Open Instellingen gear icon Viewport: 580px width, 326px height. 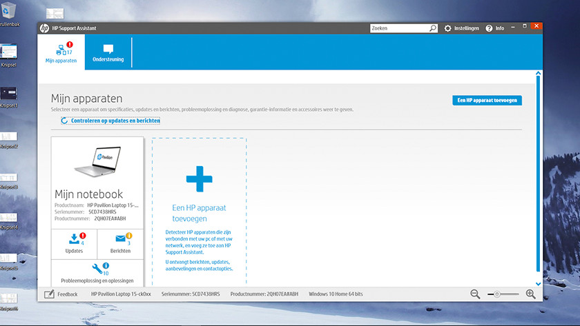coord(448,28)
